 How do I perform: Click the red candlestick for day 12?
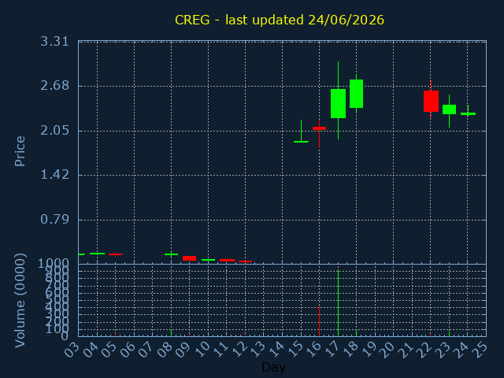coord(245,261)
